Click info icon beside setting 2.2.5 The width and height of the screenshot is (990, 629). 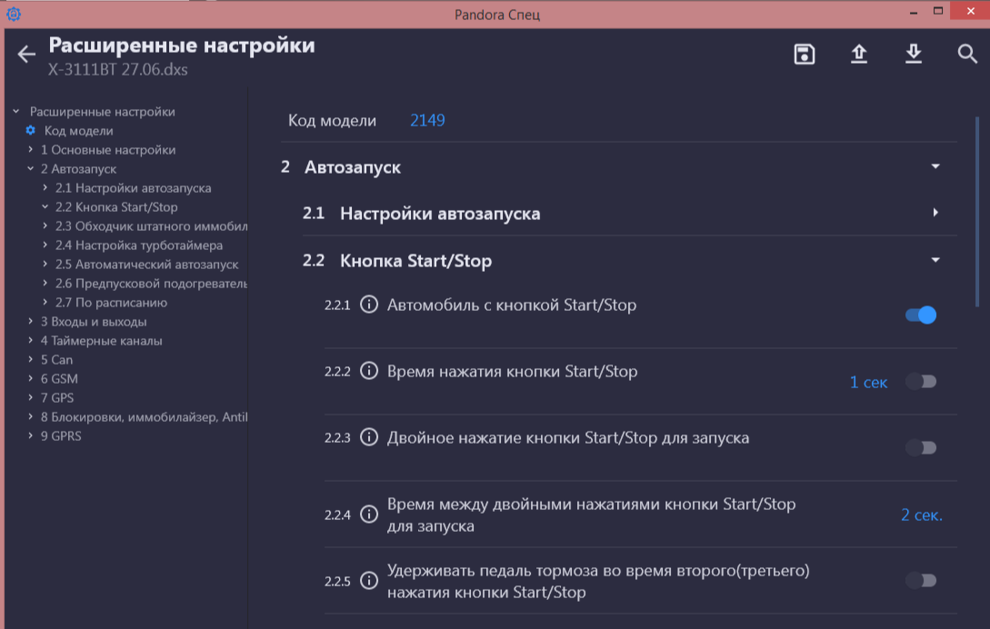369,581
